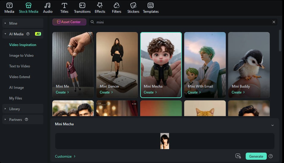
Task: Switch to Stock Media tab
Action: (x=29, y=8)
